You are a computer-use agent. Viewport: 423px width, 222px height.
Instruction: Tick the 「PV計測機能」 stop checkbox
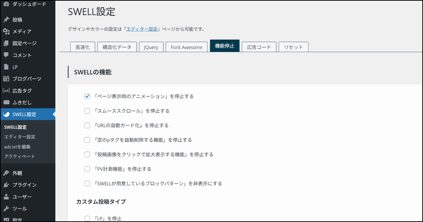(87, 169)
